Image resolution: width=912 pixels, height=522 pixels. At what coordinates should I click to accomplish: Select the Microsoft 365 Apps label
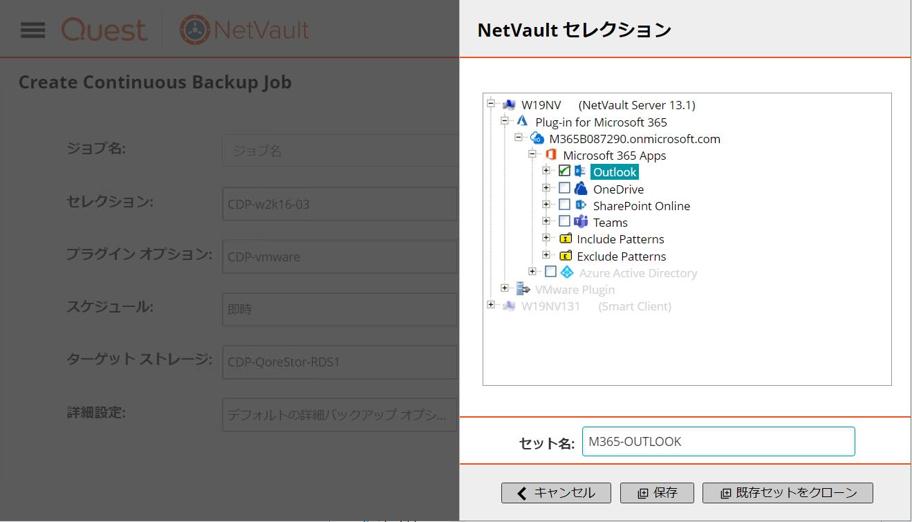coord(615,156)
